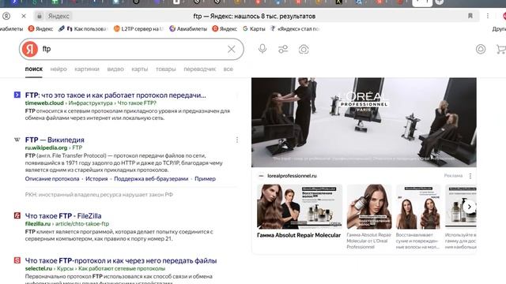The width and height of the screenshot is (506, 284).
Task: Open the Авиабилеты bookmark with purple icon
Action: [188, 28]
